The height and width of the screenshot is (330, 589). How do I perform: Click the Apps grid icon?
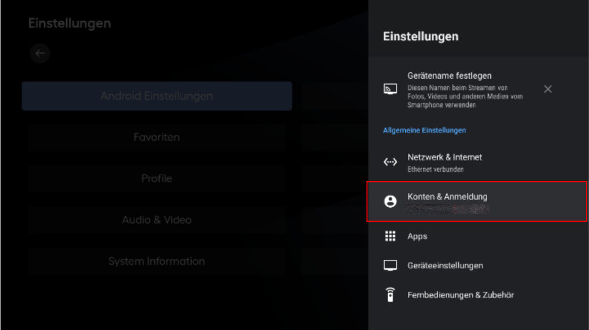(x=390, y=236)
